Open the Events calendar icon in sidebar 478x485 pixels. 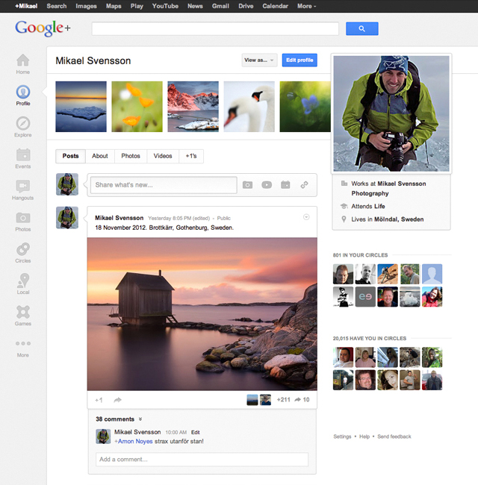tap(23, 154)
